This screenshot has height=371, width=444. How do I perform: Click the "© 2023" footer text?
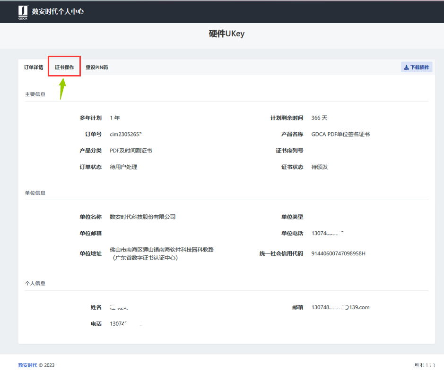[47, 365]
